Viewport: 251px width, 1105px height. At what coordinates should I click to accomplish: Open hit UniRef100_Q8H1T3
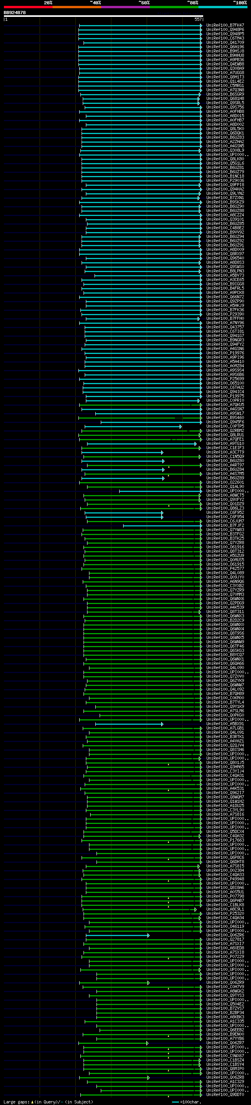225,77
